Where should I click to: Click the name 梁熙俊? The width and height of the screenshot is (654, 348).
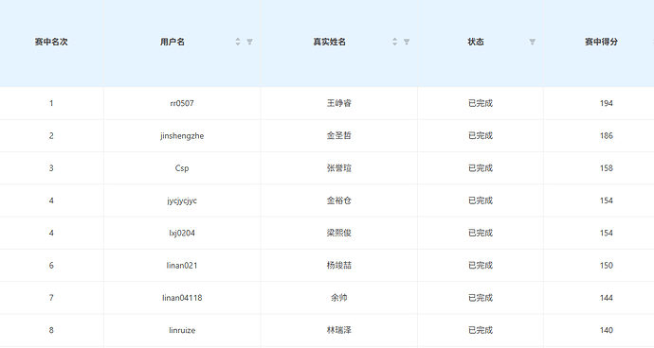(x=339, y=234)
